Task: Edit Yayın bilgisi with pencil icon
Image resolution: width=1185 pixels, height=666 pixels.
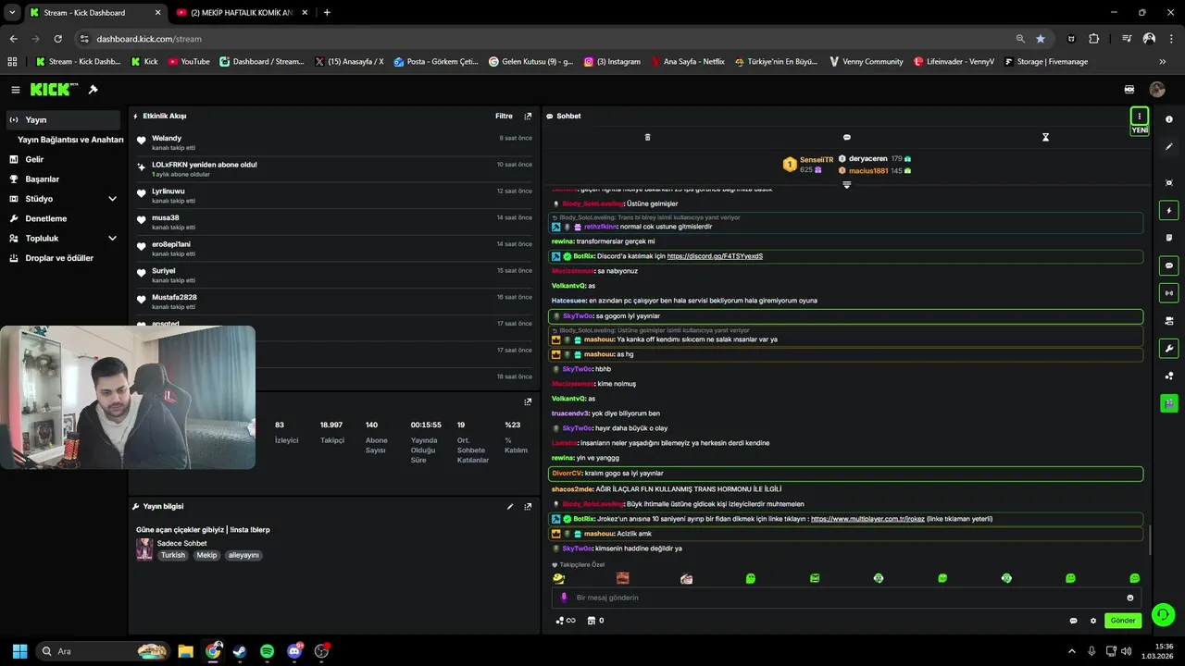Action: (x=510, y=507)
